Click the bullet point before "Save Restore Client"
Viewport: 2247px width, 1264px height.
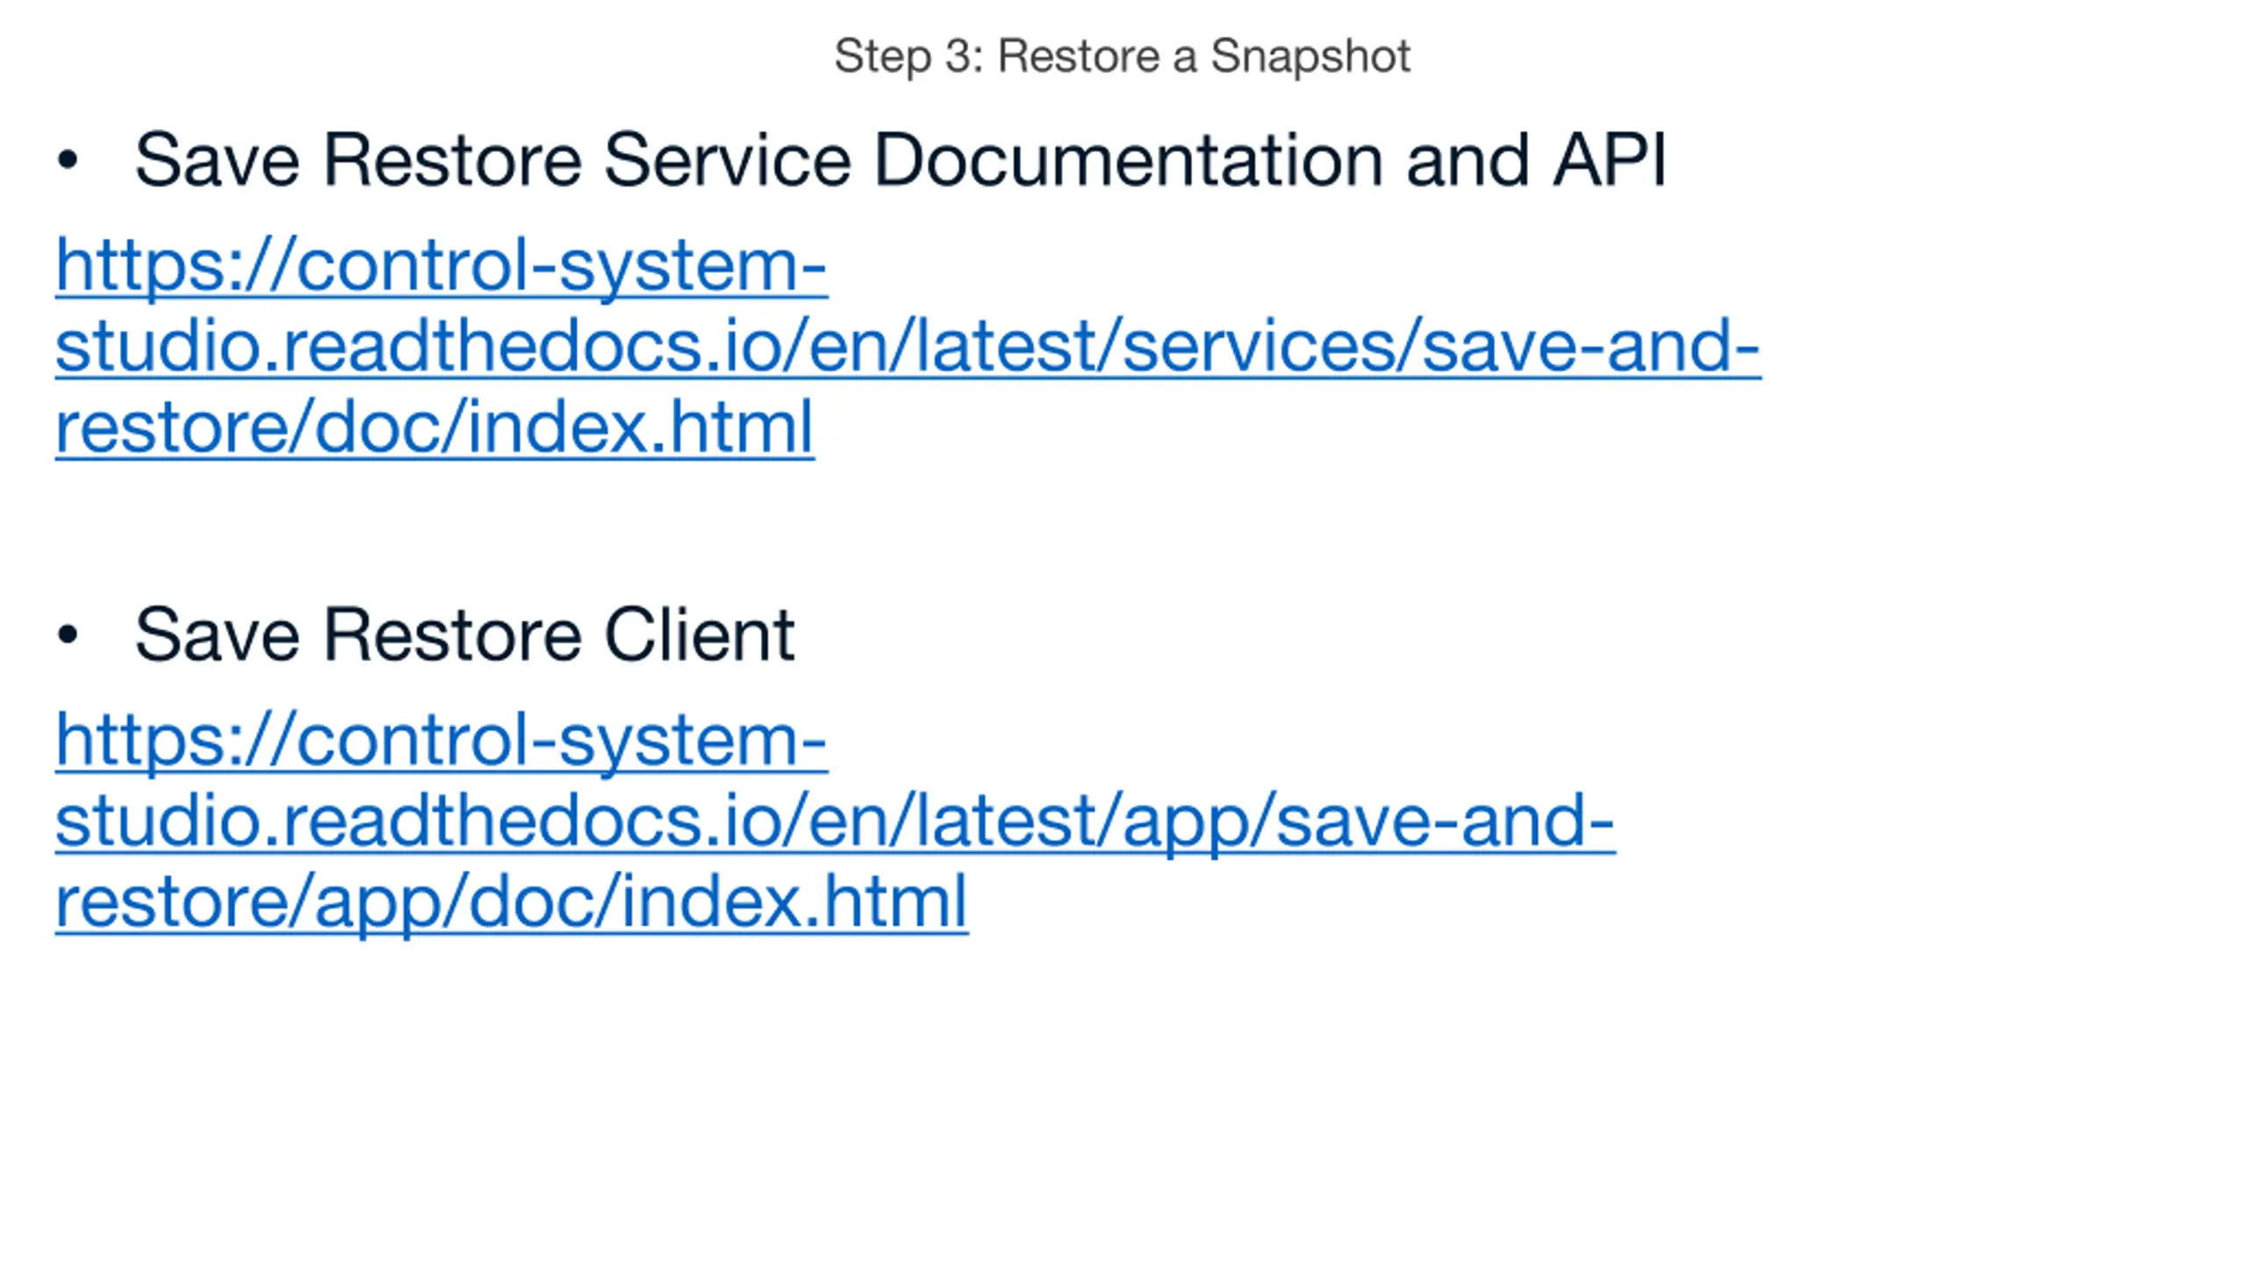click(68, 636)
